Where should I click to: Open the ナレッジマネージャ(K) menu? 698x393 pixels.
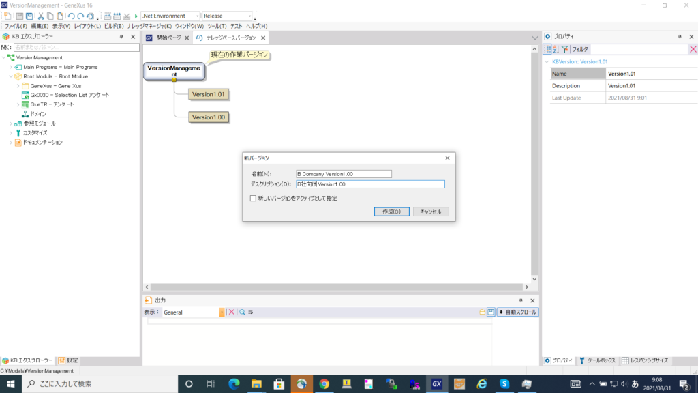[149, 27]
